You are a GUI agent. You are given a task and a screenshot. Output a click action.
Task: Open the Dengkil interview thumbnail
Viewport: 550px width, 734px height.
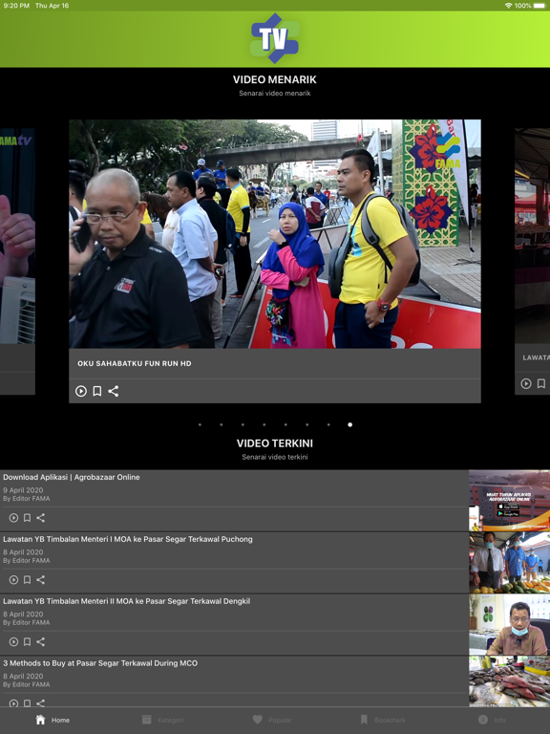click(x=509, y=624)
